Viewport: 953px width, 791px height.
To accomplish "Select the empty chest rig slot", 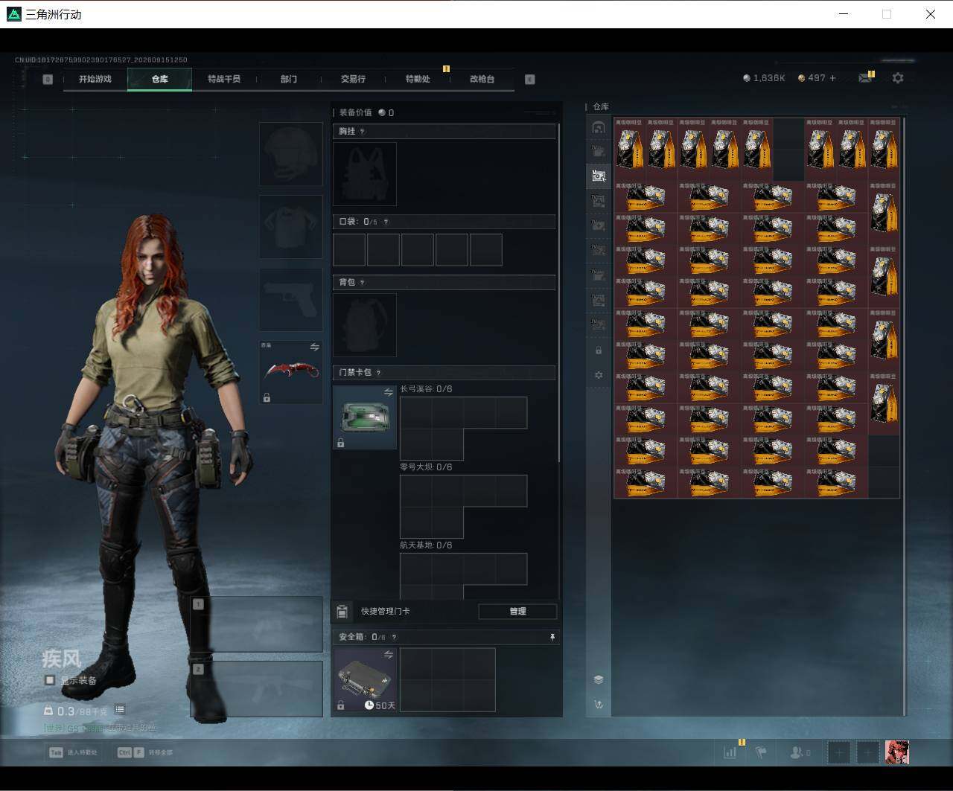I will pyautogui.click(x=365, y=174).
